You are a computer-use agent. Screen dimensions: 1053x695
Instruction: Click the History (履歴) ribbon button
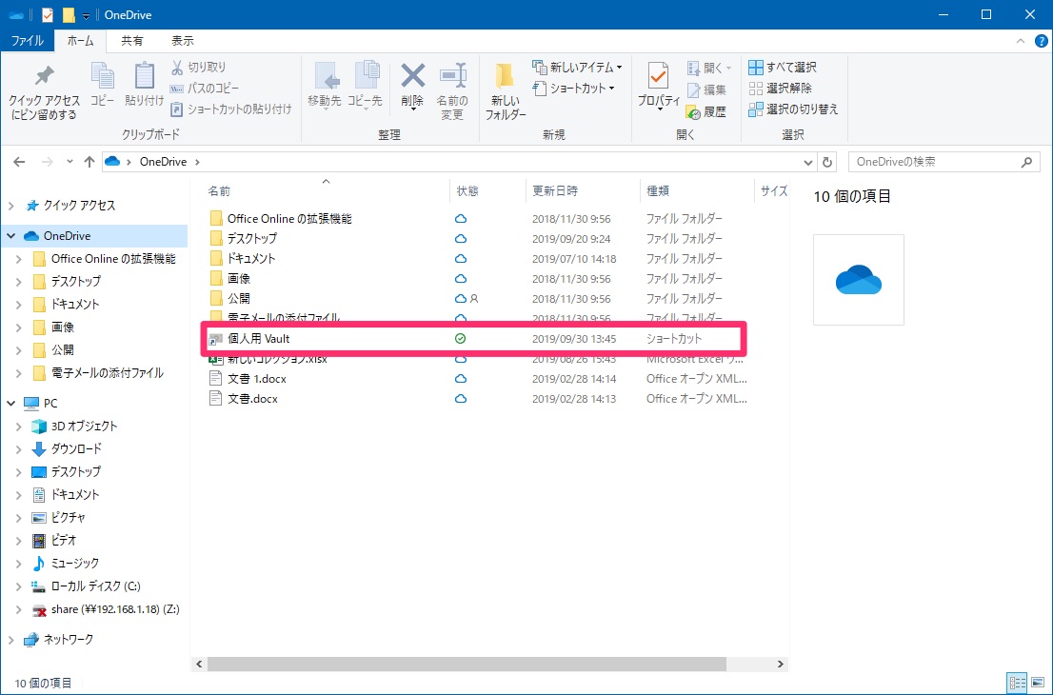[x=706, y=111]
